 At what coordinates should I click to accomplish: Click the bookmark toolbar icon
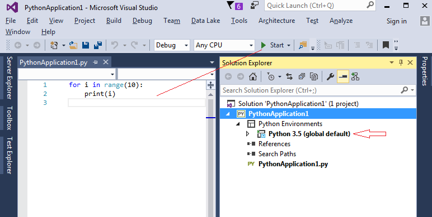tap(386, 45)
